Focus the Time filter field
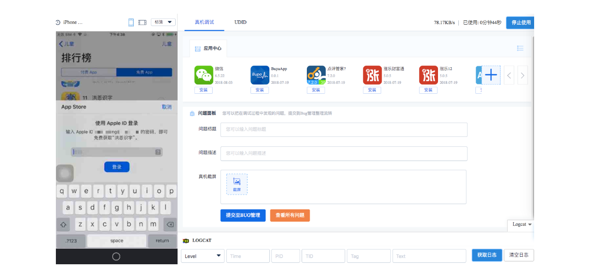 pyautogui.click(x=248, y=256)
